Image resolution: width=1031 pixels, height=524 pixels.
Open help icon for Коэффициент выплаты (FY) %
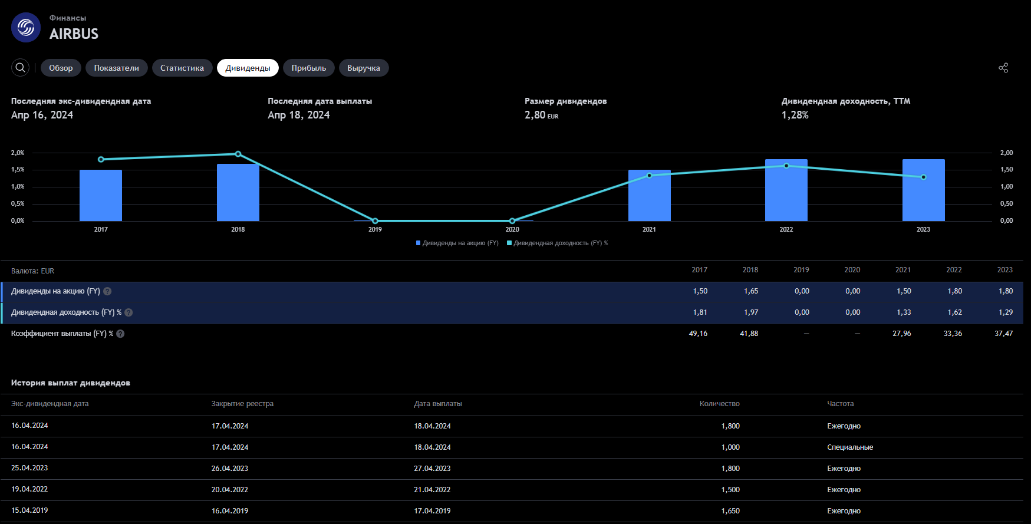coord(120,334)
